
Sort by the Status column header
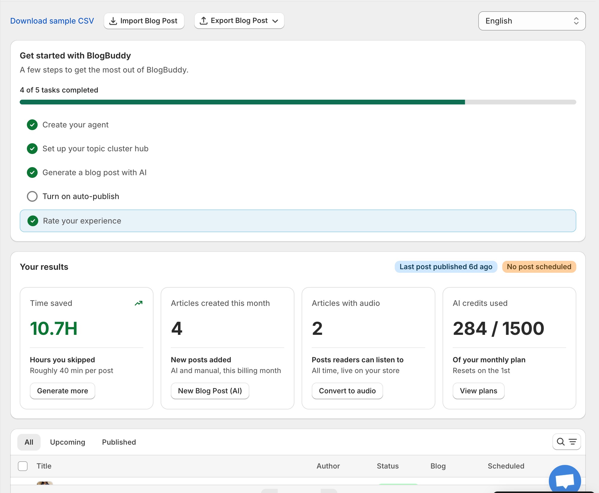tap(388, 466)
